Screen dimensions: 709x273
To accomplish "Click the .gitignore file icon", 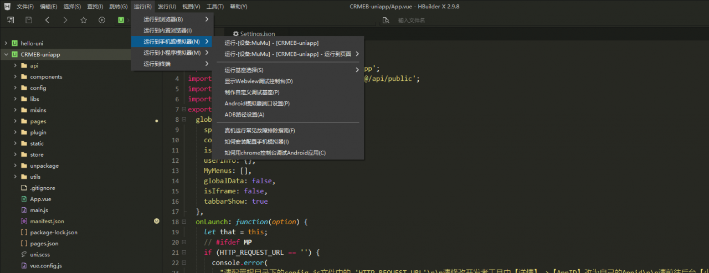I will 24,188.
